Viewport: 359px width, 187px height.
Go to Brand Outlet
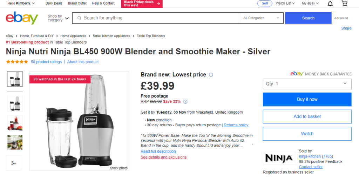77,4
